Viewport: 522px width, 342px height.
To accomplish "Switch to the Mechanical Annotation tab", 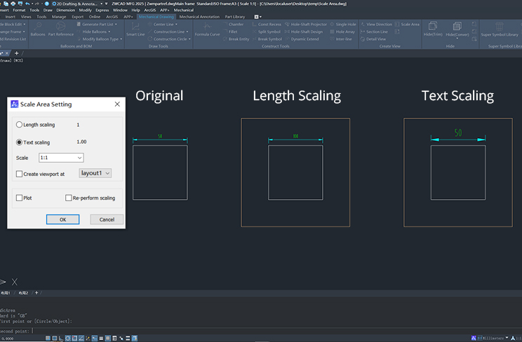I will coord(199,16).
